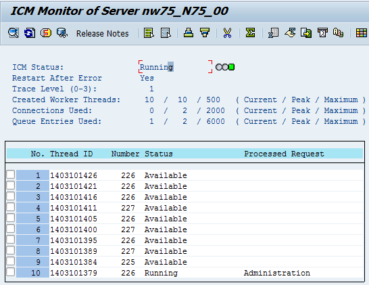Screen dimensions: 369x285
Task: Click the Details magnifier icon
Action: (14, 33)
